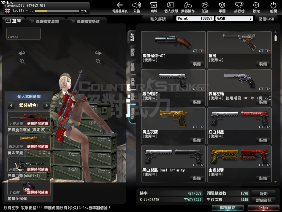Screen dimensions: 282x212
Task: Click the 黑白雙煞-Dual Infinity name link
Action: pyautogui.click(x=164, y=170)
